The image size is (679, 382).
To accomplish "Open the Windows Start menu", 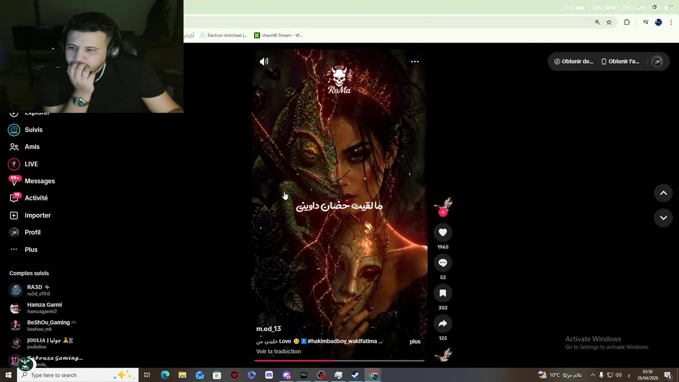I will point(8,375).
